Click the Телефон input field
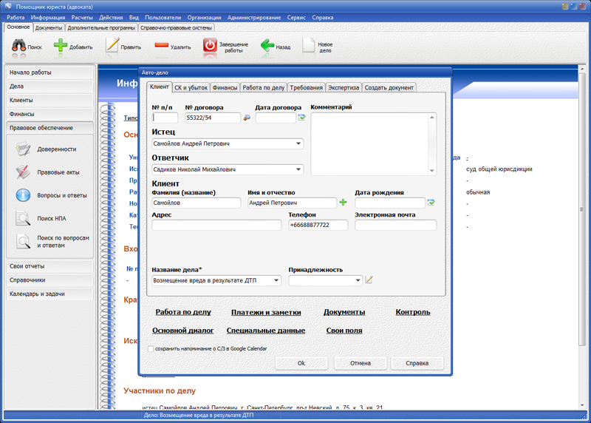Viewport: 591px width, 423px height. click(318, 225)
